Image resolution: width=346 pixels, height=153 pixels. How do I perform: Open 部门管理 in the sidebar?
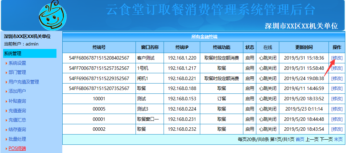pos(17,73)
